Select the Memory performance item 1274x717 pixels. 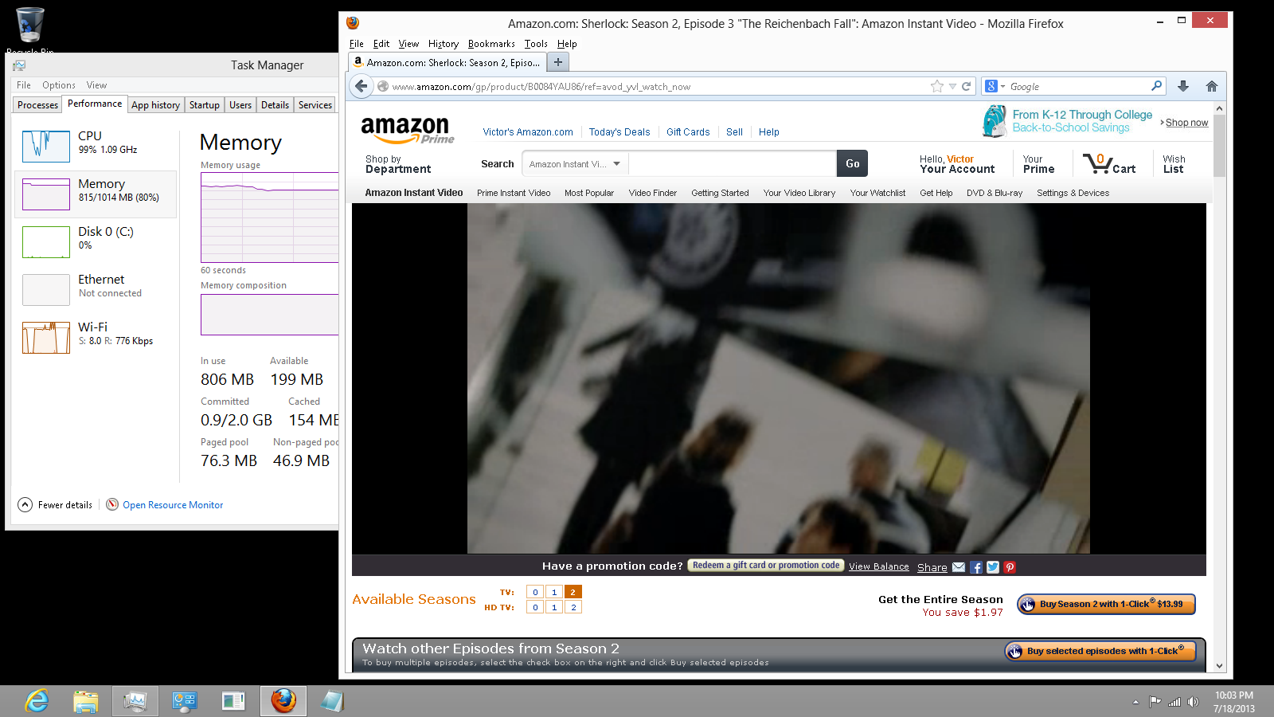pyautogui.click(x=96, y=194)
